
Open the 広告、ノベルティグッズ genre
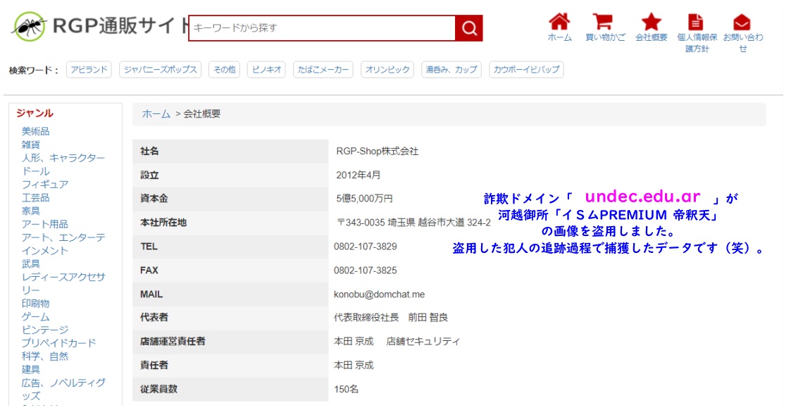[63, 389]
